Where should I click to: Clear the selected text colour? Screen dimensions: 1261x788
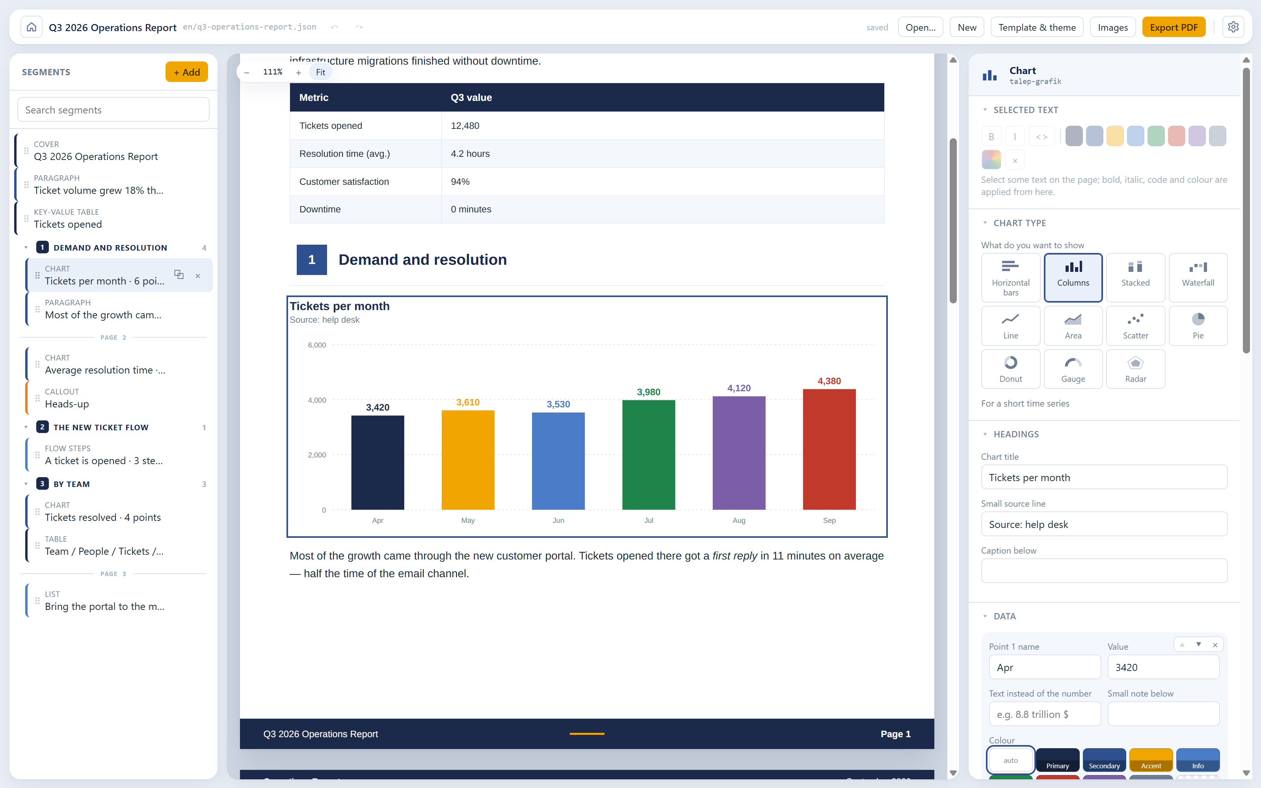coord(1015,160)
